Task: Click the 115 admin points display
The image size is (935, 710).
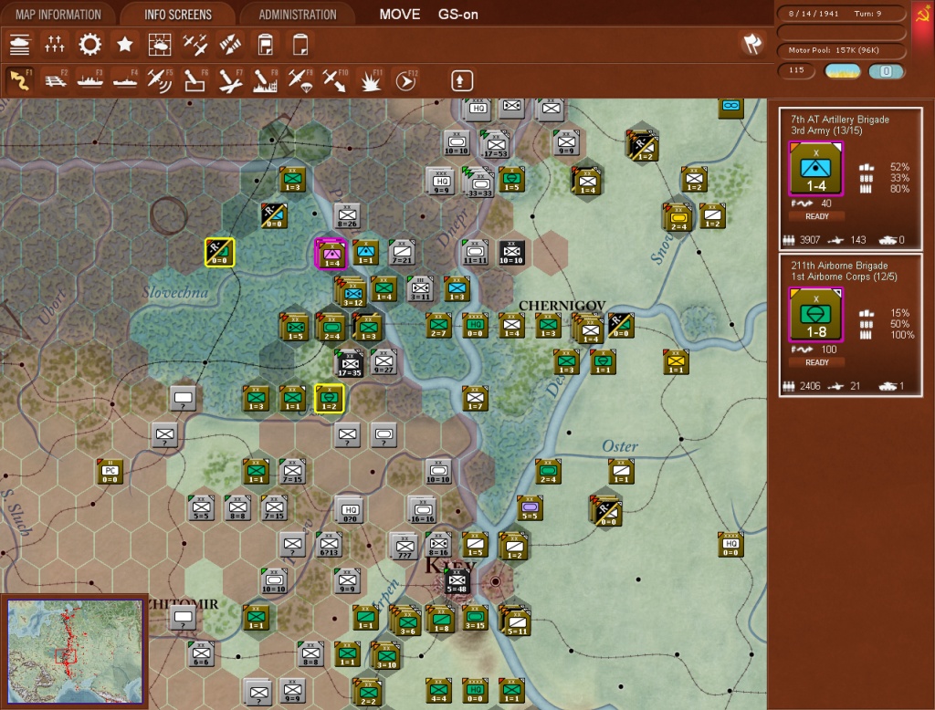Action: click(x=796, y=70)
